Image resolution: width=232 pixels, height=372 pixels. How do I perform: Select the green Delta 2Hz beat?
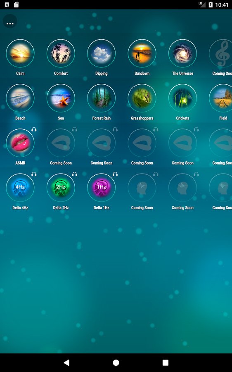coord(61,187)
